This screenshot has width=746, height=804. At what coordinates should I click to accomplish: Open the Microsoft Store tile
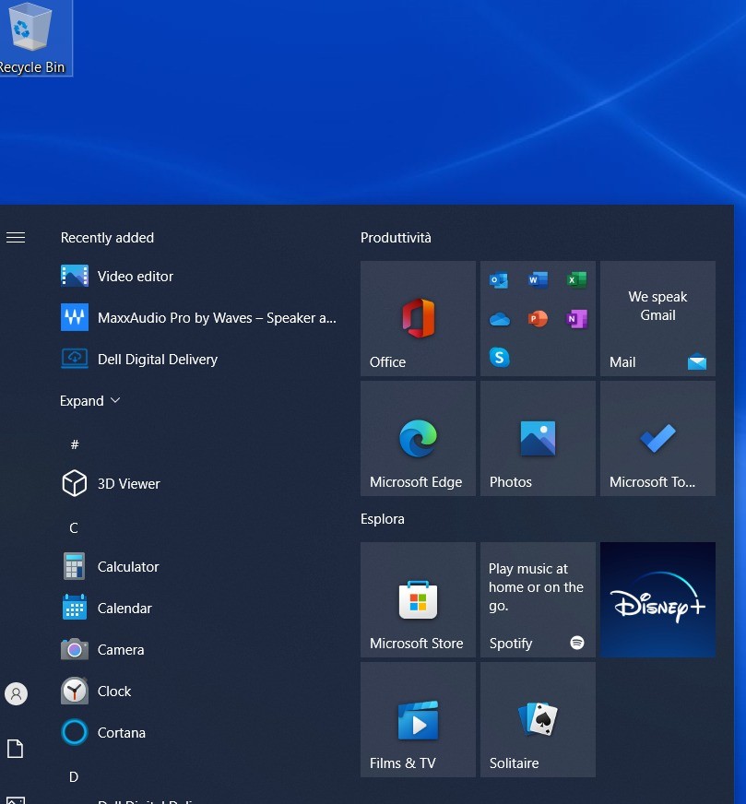click(418, 599)
